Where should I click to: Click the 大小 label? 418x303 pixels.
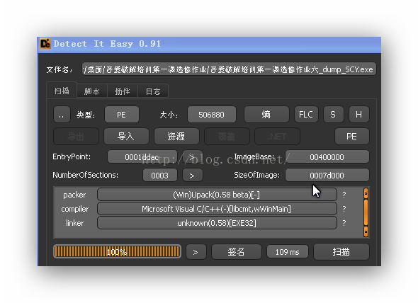169,115
